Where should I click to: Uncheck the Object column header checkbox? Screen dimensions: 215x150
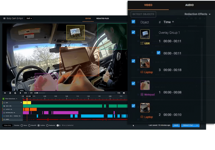coord(133,22)
